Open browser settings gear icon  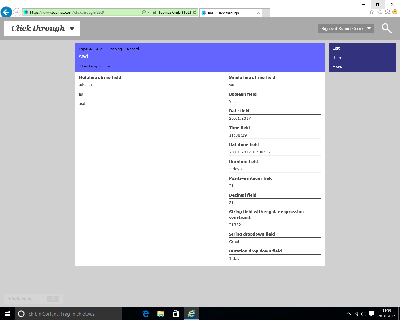(387, 12)
